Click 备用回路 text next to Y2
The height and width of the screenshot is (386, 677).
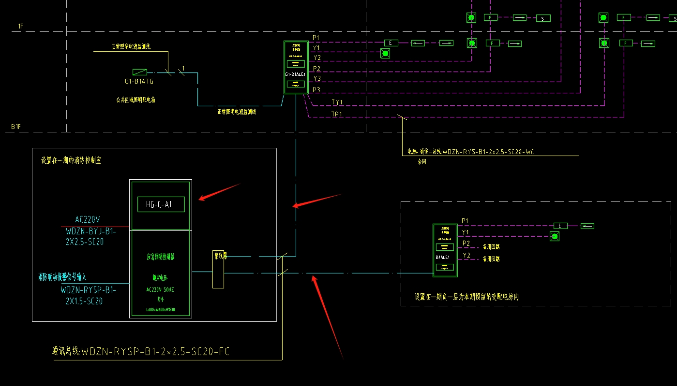tap(491, 259)
